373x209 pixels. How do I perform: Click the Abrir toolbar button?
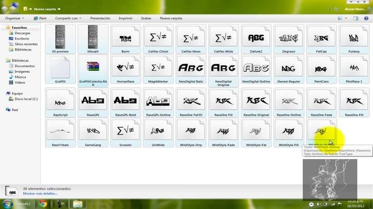[x=40, y=18]
